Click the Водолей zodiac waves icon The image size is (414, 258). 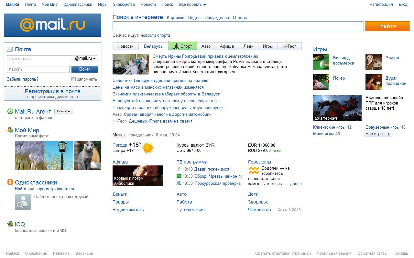(x=254, y=170)
